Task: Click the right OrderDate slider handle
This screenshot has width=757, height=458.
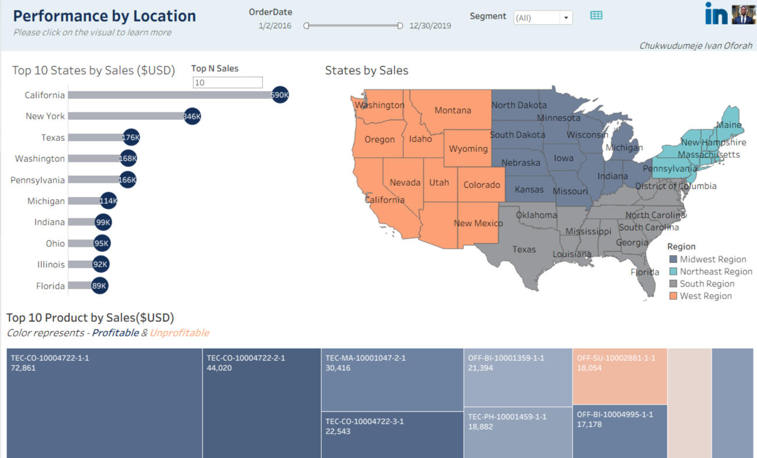Action: coord(400,26)
